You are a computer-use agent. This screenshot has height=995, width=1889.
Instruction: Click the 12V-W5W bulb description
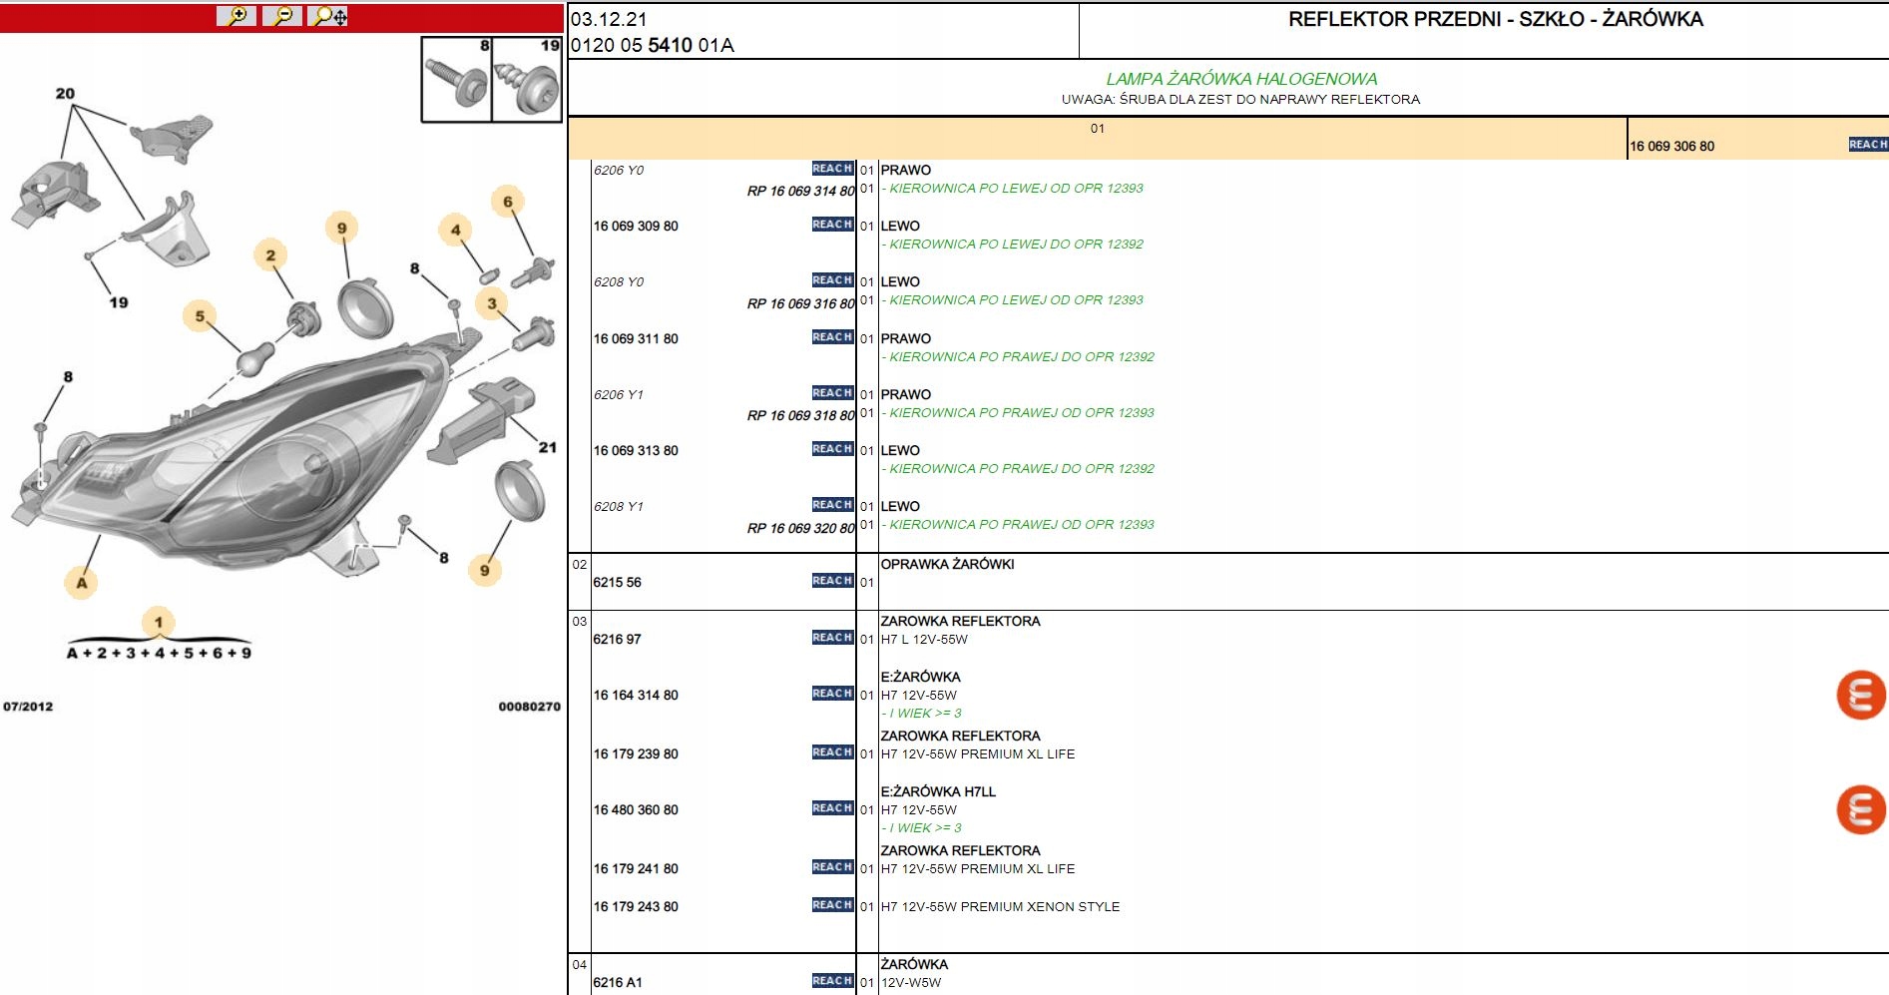(x=911, y=983)
